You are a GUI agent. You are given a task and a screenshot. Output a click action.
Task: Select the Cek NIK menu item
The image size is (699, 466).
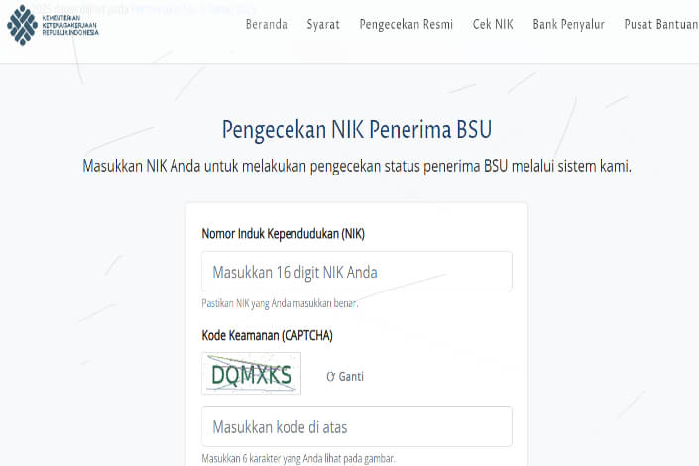click(493, 24)
